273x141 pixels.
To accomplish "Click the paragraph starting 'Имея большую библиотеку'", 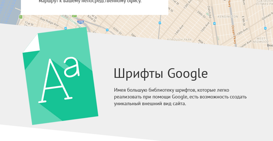I will (180, 97).
